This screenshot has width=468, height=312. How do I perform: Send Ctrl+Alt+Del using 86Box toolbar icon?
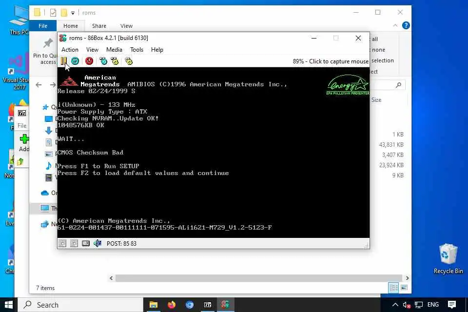click(x=103, y=61)
